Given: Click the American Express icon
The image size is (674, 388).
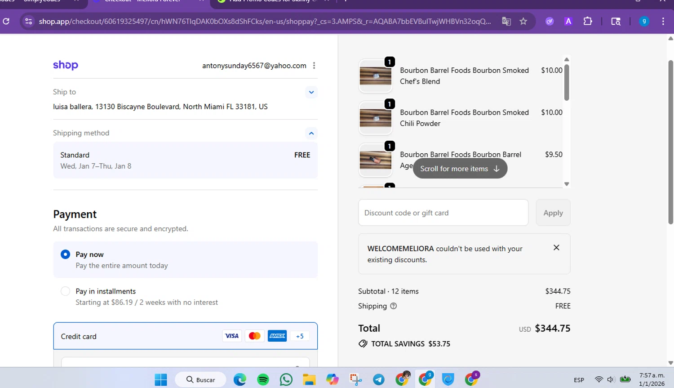Looking at the screenshot, I should (x=277, y=336).
